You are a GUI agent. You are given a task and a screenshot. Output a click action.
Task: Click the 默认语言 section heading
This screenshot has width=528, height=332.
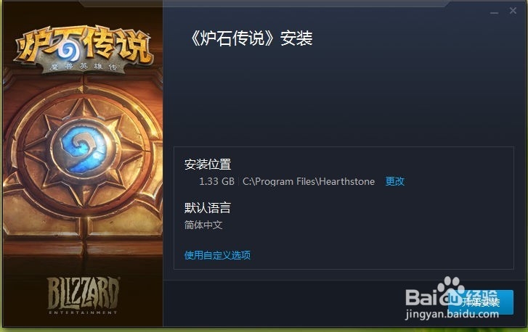(x=208, y=207)
